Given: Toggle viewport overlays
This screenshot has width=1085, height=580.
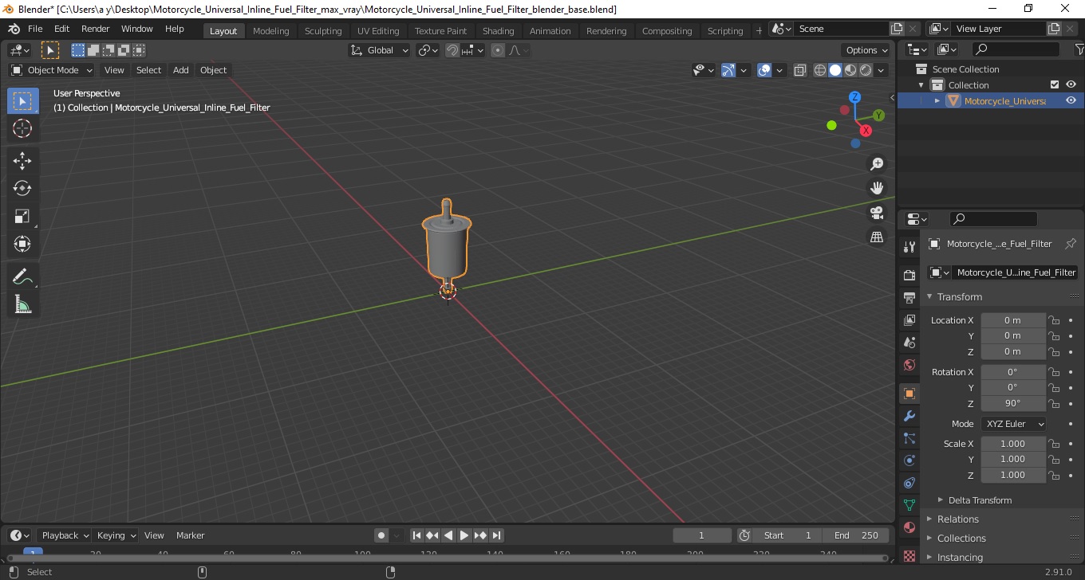Looking at the screenshot, I should 764,70.
